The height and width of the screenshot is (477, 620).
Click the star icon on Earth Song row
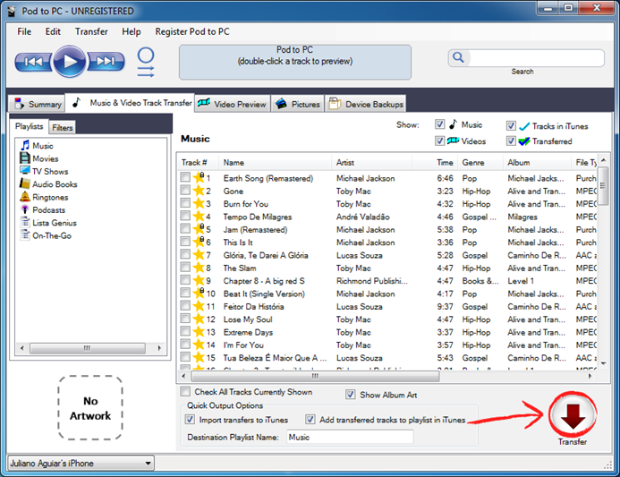(199, 177)
